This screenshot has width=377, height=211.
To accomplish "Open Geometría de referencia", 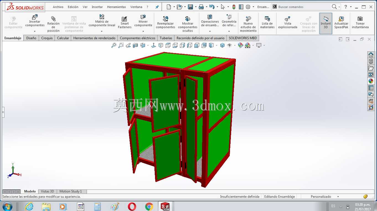I will coord(229,21).
